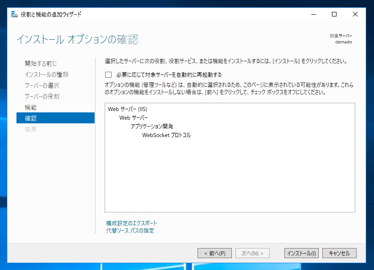Switch to サーバーの役割 step
The width and height of the screenshot is (374, 270).
coord(42,96)
